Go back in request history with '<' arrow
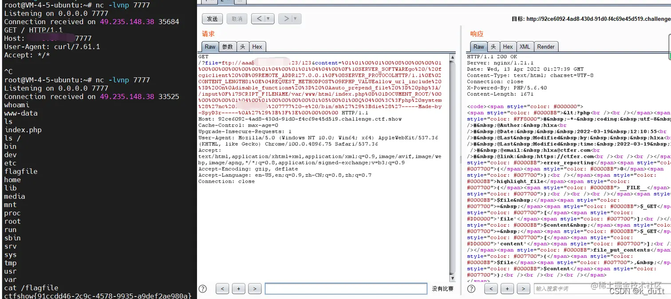This screenshot has width=671, height=299. pos(258,19)
